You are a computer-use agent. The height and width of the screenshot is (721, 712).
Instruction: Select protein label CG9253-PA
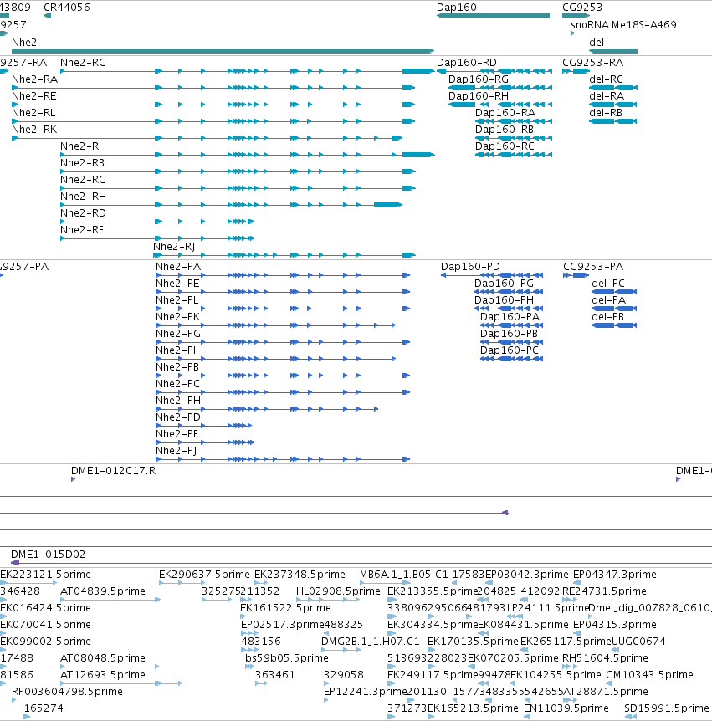pos(593,267)
